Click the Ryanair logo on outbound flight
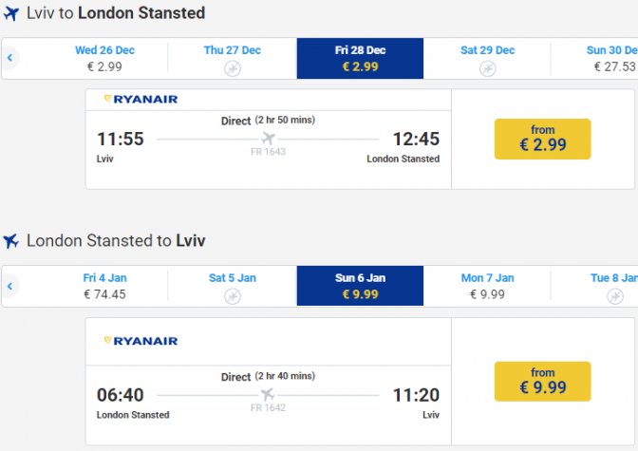This screenshot has width=638, height=451. (x=141, y=100)
